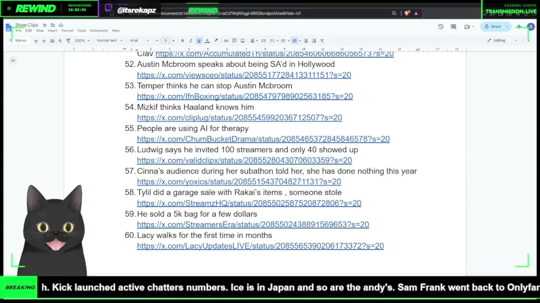Open the Help menu
The height and width of the screenshot is (303, 540).
(116, 31)
